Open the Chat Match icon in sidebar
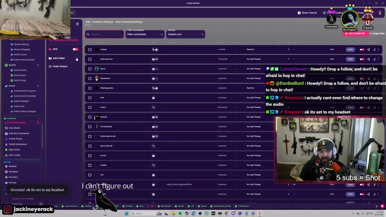This screenshot has height=217, width=386. point(6,128)
